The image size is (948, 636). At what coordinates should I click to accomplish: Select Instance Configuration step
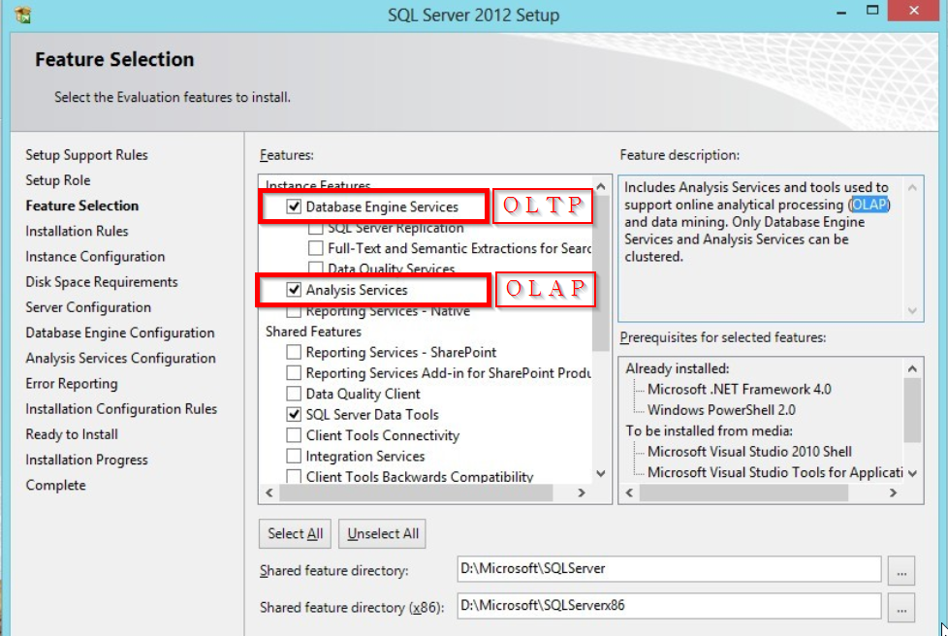click(x=95, y=256)
